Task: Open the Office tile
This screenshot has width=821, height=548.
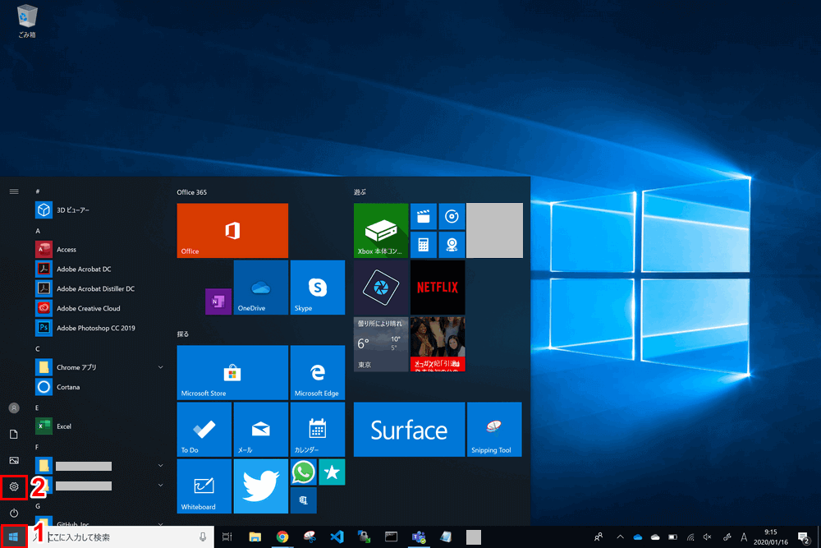Action: click(232, 231)
